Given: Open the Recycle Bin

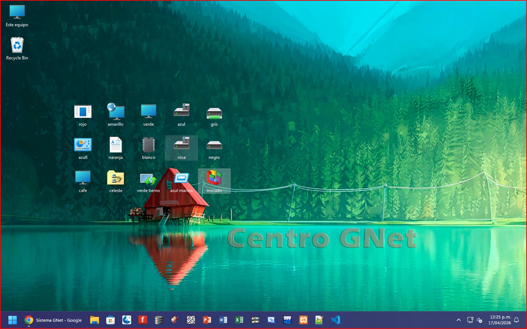Looking at the screenshot, I should click(17, 46).
